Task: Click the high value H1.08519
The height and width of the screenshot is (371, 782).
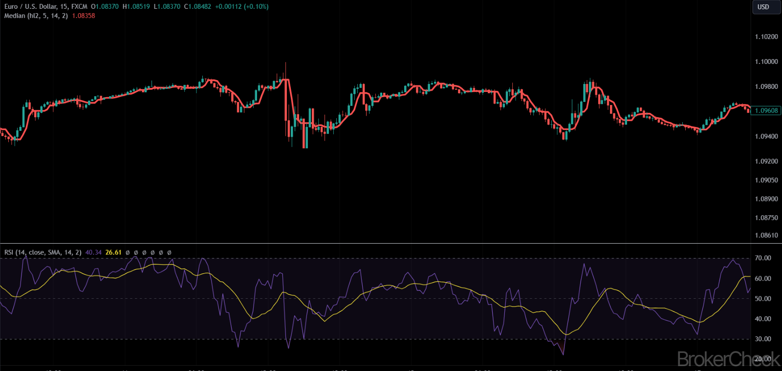Action: pyautogui.click(x=136, y=7)
